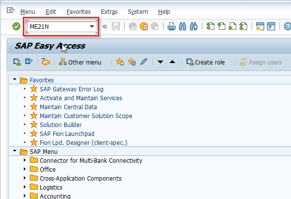Click the SAP Business Workplace icon
291x199 pixels.
click(45, 62)
